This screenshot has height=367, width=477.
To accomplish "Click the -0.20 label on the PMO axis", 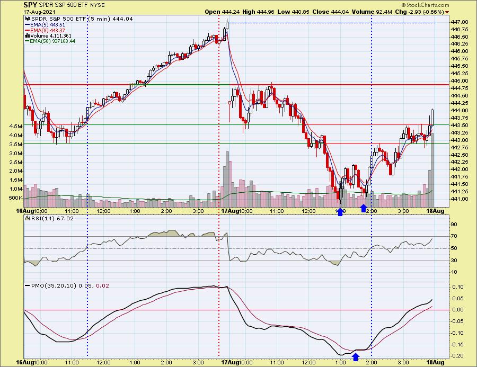I will tap(458, 355).
